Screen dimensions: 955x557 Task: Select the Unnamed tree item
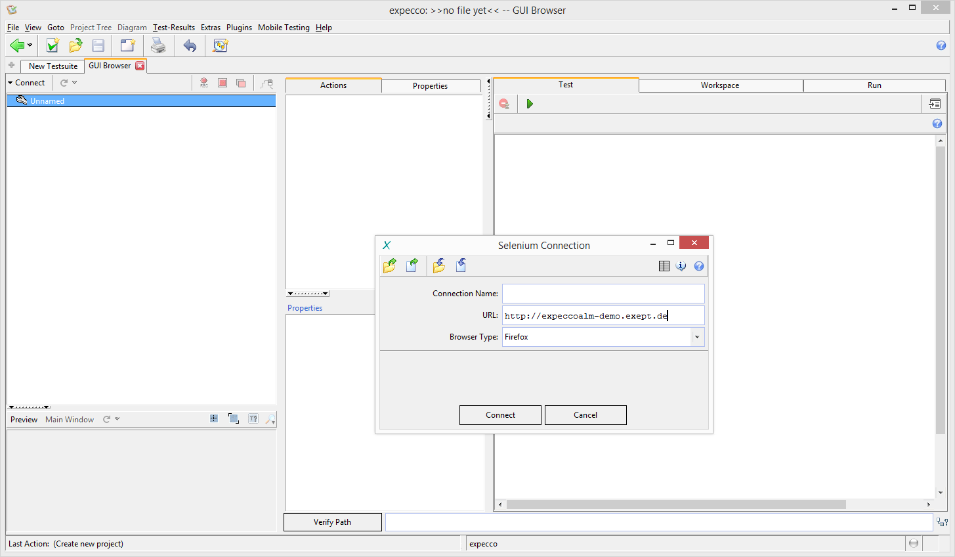click(x=47, y=101)
